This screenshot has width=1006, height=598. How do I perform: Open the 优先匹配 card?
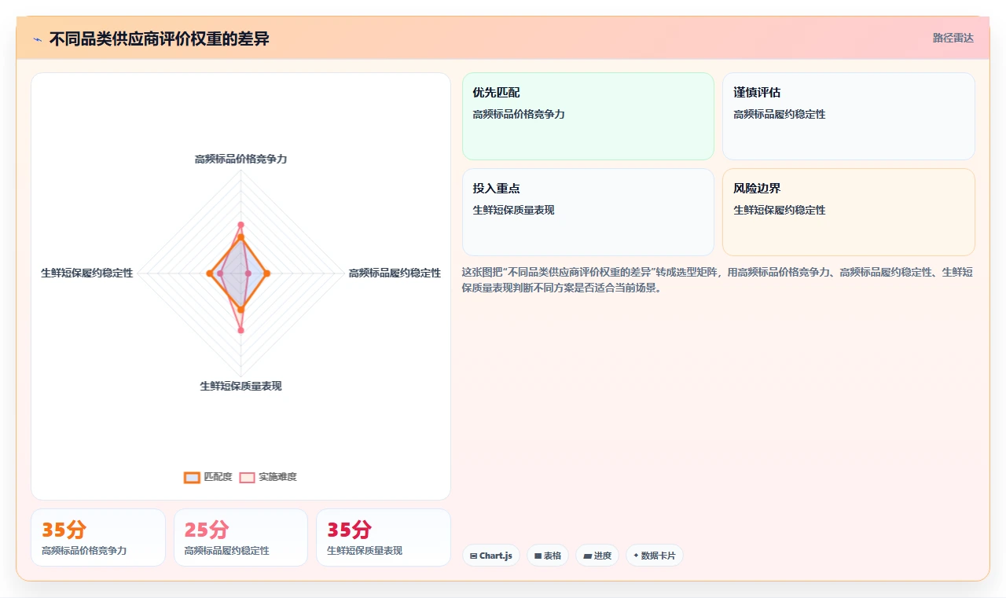(588, 116)
